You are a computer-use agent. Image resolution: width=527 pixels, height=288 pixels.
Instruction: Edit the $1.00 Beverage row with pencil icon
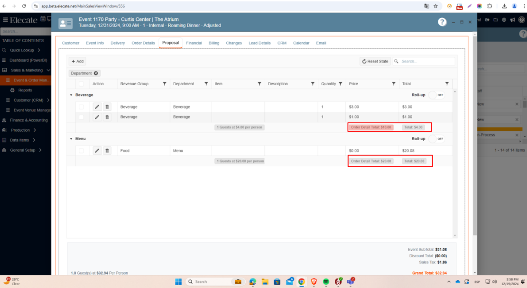97,117
